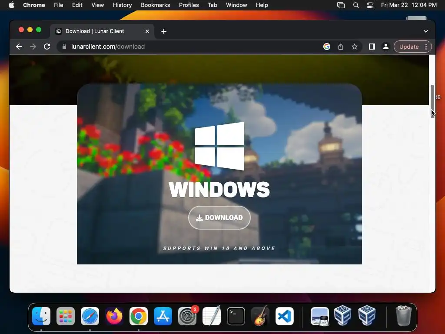Open the Chrome profile icon
The height and width of the screenshot is (334, 445).
click(x=386, y=47)
